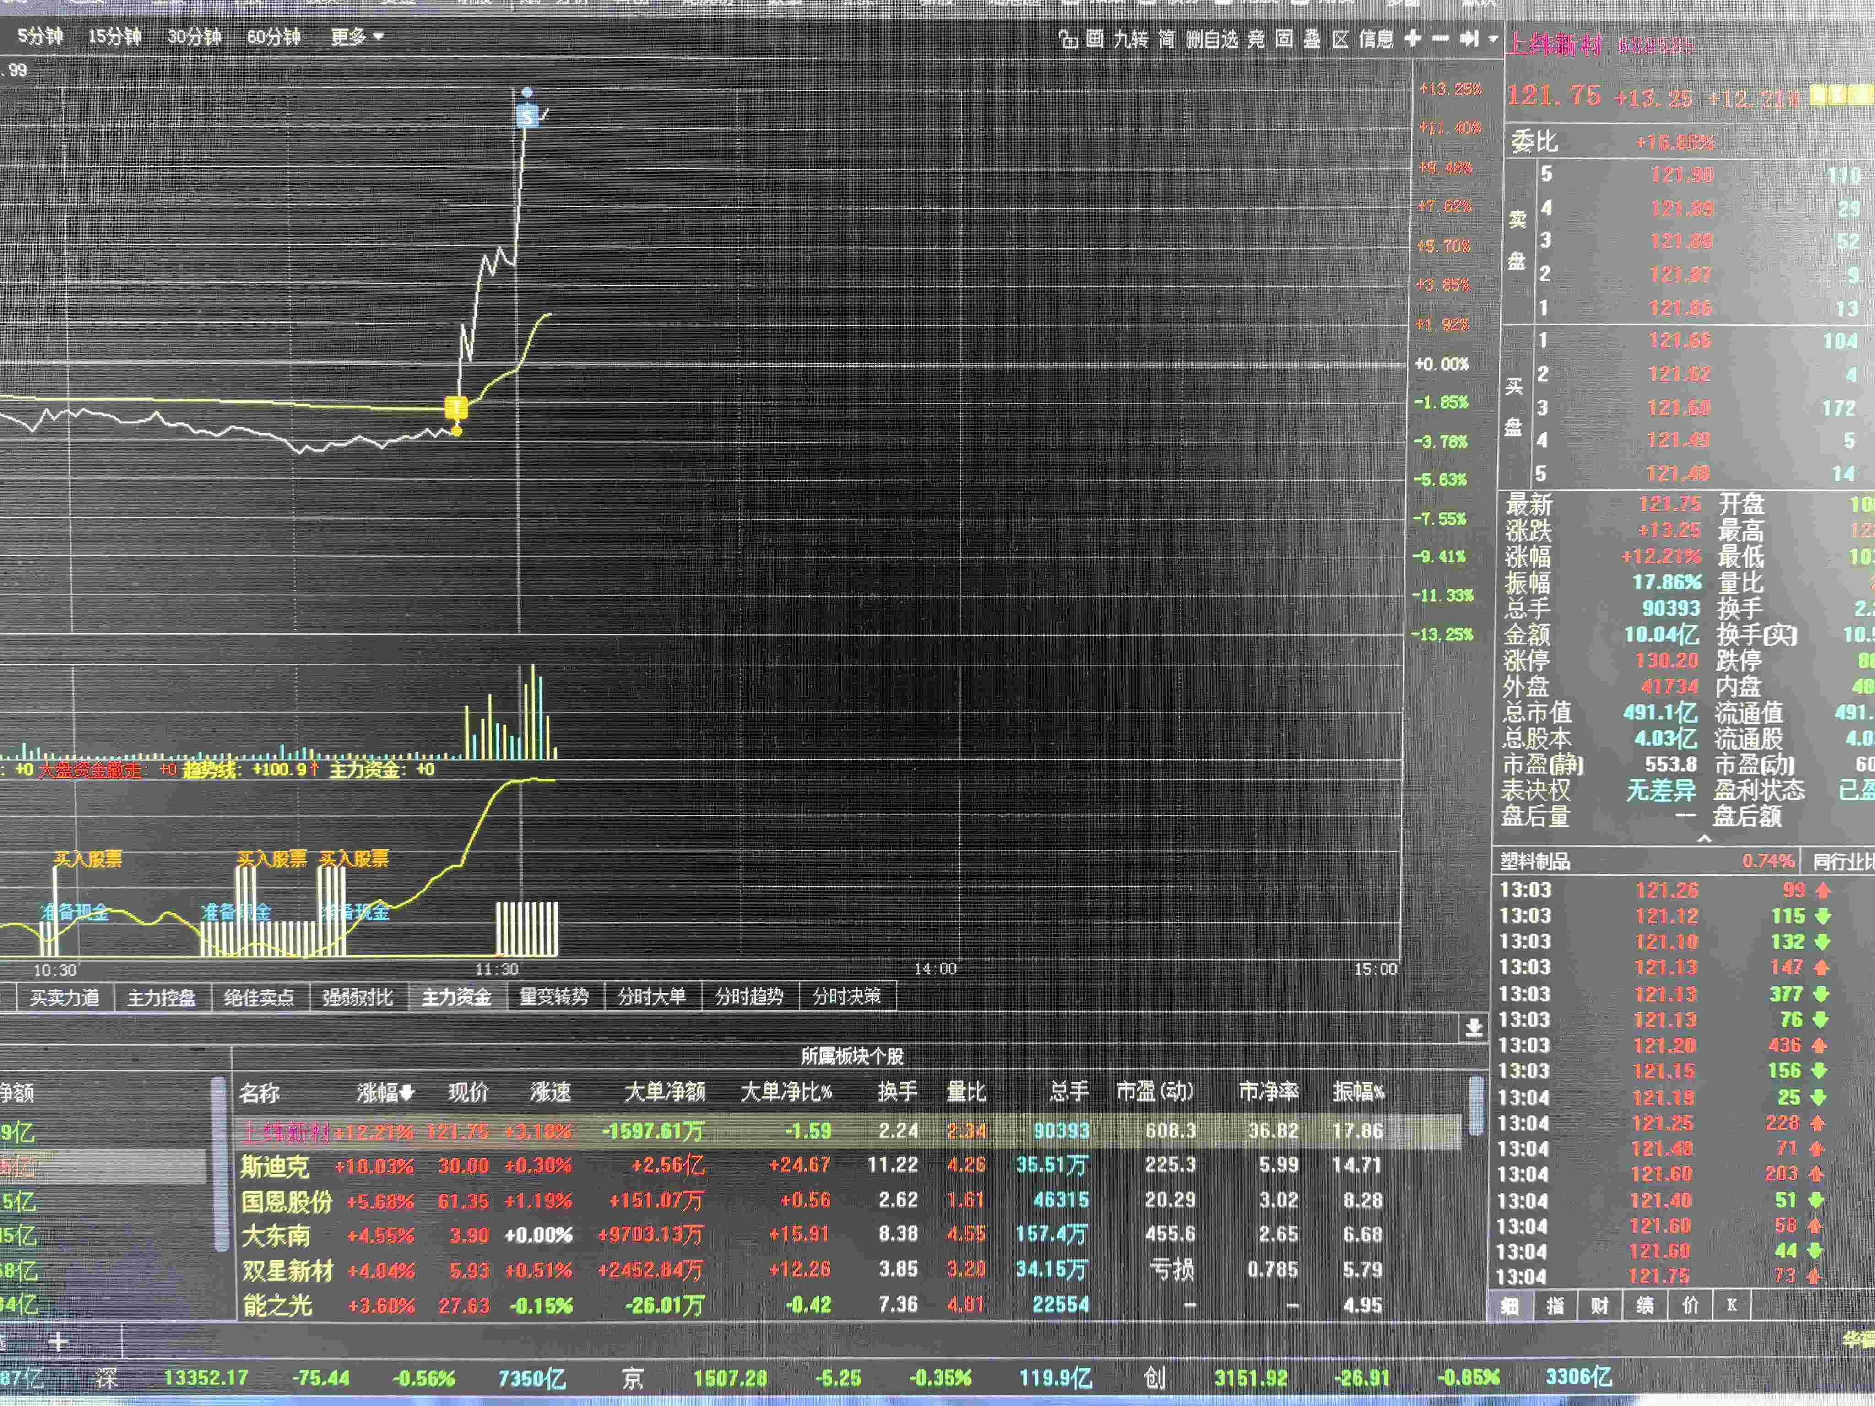Open the toolbar dropdown arrow after jump icon

[1493, 38]
